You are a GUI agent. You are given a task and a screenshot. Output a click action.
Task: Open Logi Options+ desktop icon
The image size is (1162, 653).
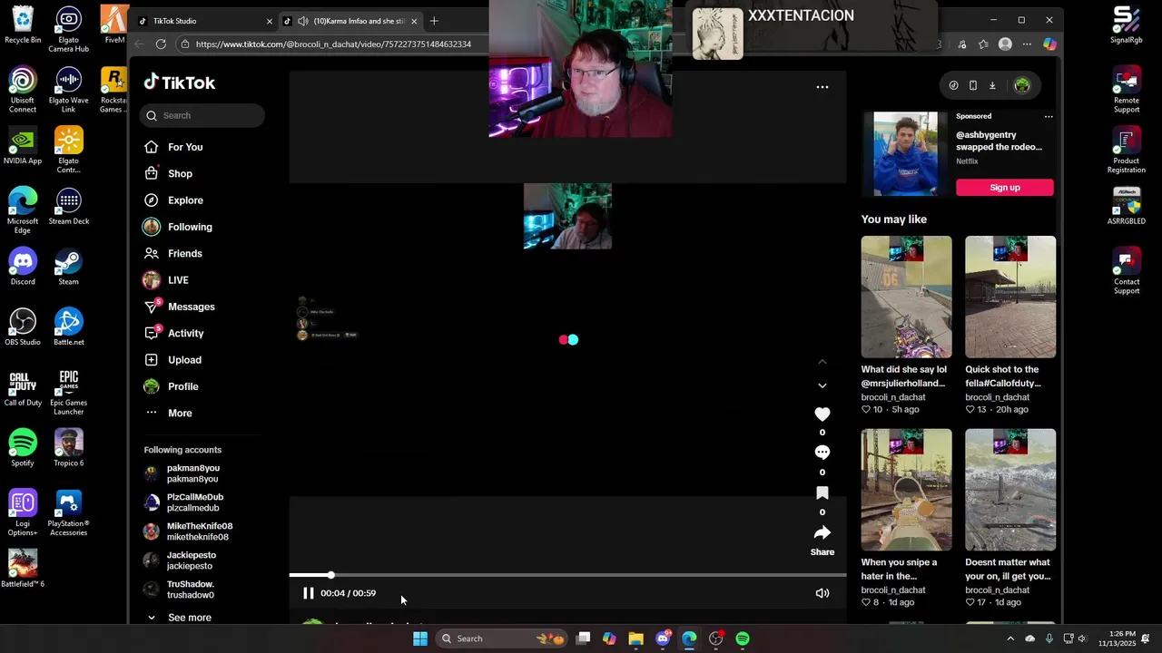pyautogui.click(x=23, y=513)
